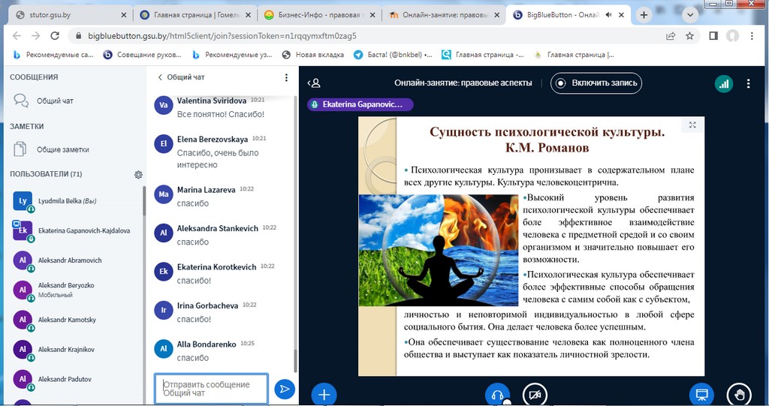Viewport: 769px width, 406px height.
Task: Collapse chat with Общий чат back arrow
Action: [160, 77]
